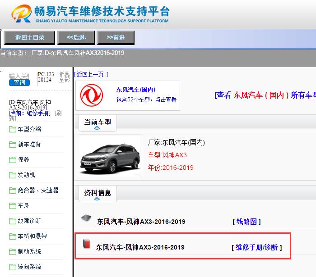The width and height of the screenshot is (316, 277).
Task: Select the 当前车型 tab header
Action: (x=98, y=123)
